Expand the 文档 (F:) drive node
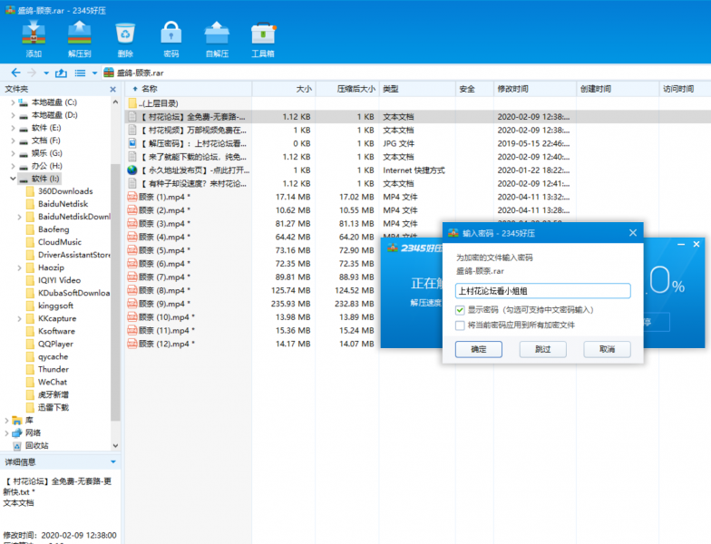The image size is (711, 544). 13,141
